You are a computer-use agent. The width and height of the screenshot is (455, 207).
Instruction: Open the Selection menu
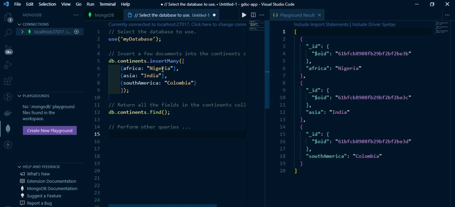pos(47,4)
